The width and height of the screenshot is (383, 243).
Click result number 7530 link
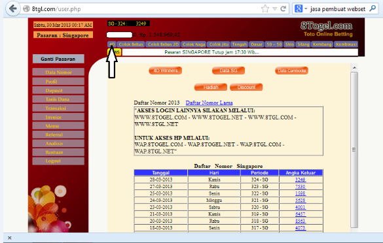pos(301,186)
